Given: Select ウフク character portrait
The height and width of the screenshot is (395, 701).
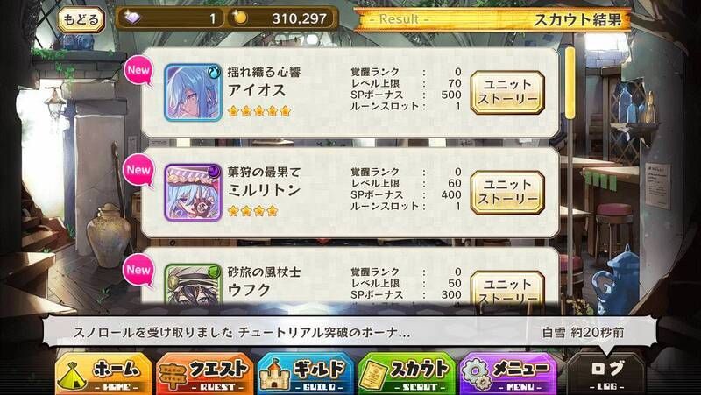Looking at the screenshot, I should (x=193, y=284).
